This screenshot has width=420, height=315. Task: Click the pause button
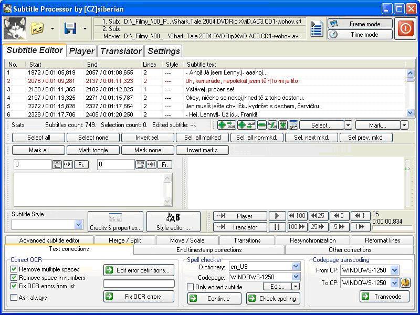[x=277, y=227]
